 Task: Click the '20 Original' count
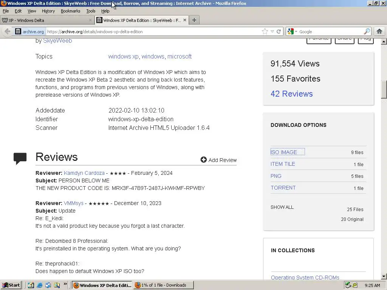(352, 219)
